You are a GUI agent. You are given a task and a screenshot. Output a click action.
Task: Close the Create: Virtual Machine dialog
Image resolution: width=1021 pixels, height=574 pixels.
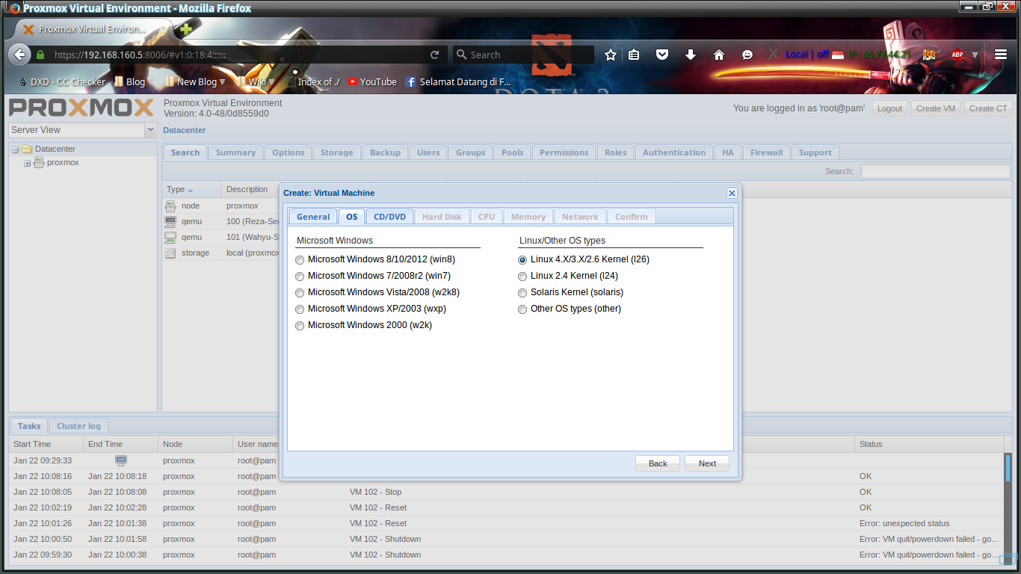tap(732, 193)
